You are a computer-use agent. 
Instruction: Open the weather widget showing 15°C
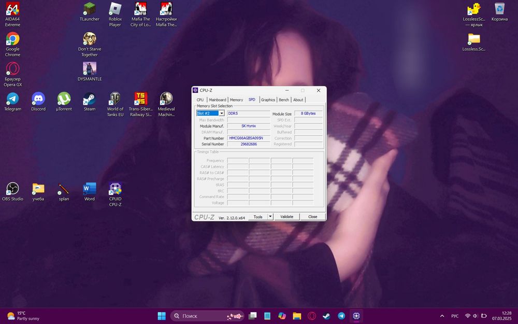(23, 316)
